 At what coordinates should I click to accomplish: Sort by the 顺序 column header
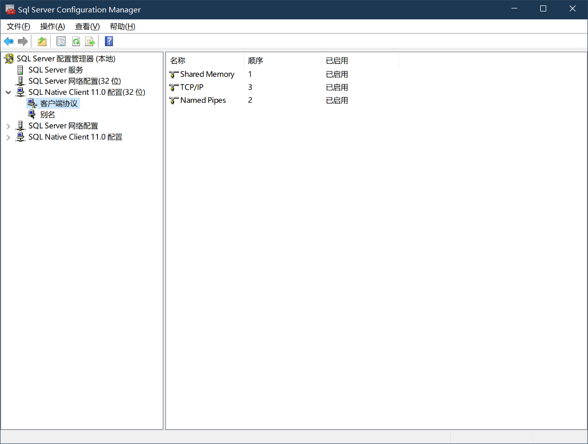click(x=283, y=61)
